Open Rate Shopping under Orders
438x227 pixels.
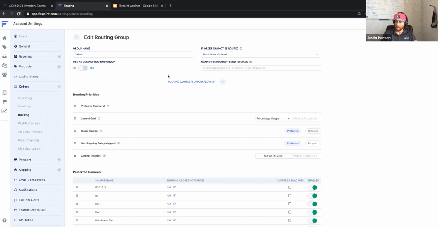click(29, 140)
